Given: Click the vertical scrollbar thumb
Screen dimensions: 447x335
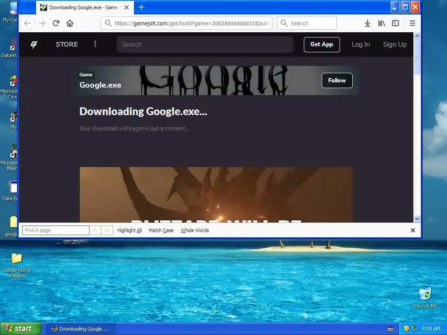Looking at the screenshot, I should tap(417, 57).
